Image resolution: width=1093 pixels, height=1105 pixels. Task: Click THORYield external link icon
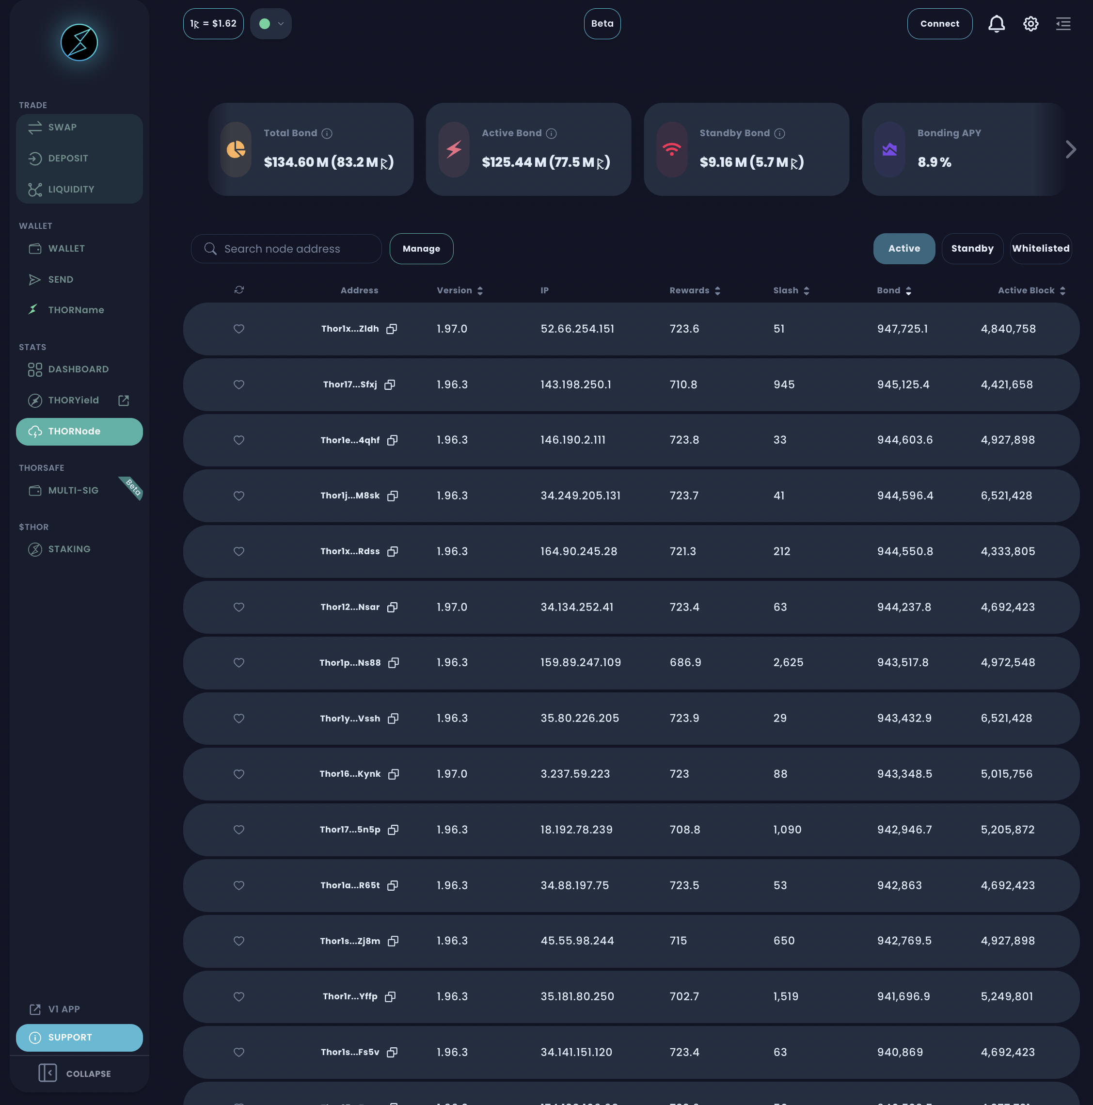pyautogui.click(x=124, y=400)
